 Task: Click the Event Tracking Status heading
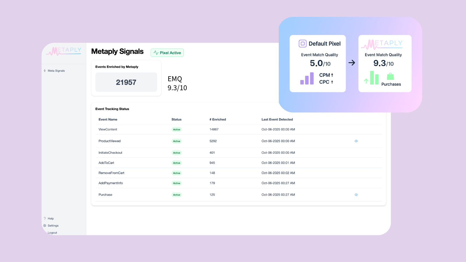pyautogui.click(x=112, y=109)
